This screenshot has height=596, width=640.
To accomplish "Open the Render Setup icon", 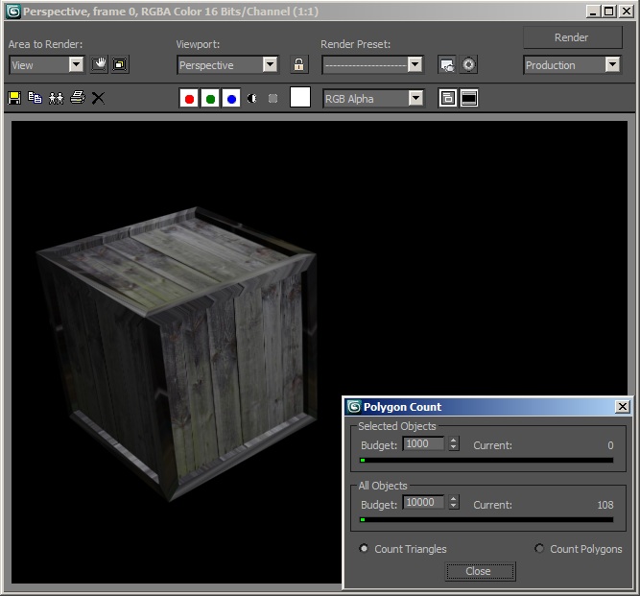I will click(447, 64).
